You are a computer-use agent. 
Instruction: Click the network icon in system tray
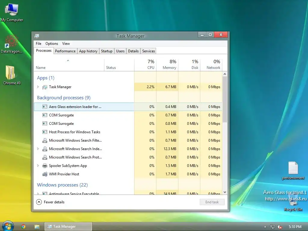coord(272,227)
